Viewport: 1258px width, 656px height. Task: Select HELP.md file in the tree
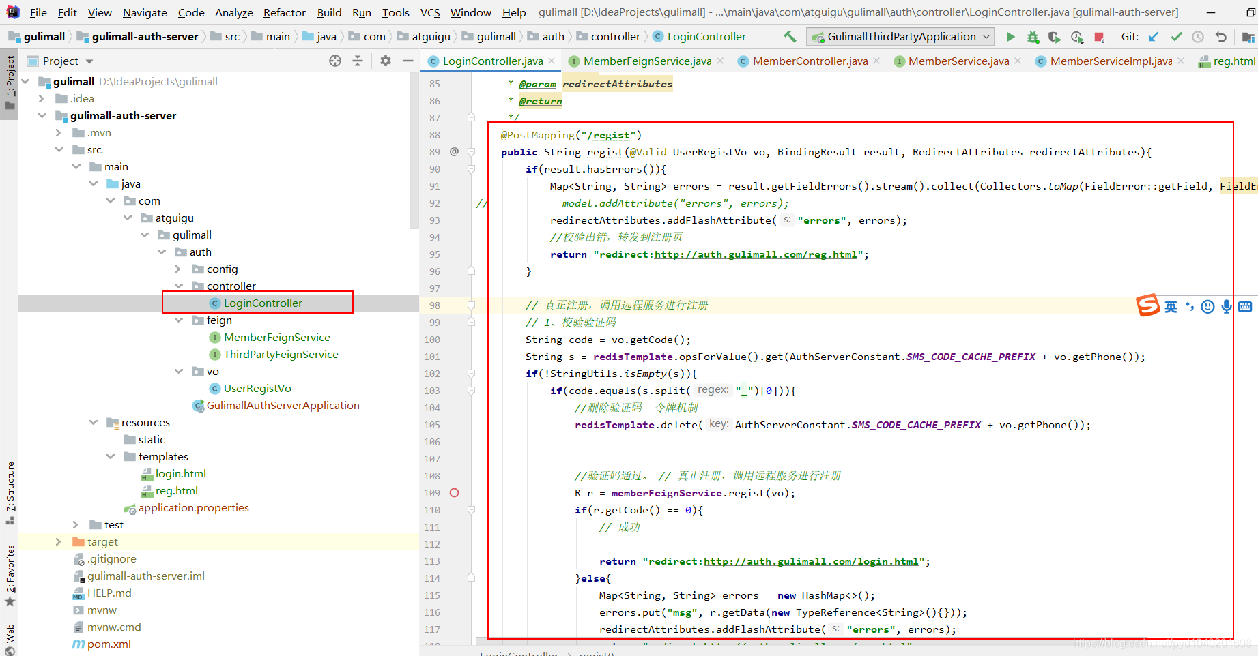(109, 593)
